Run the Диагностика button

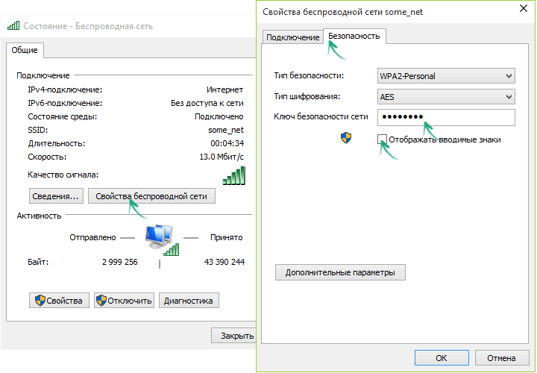[189, 301]
